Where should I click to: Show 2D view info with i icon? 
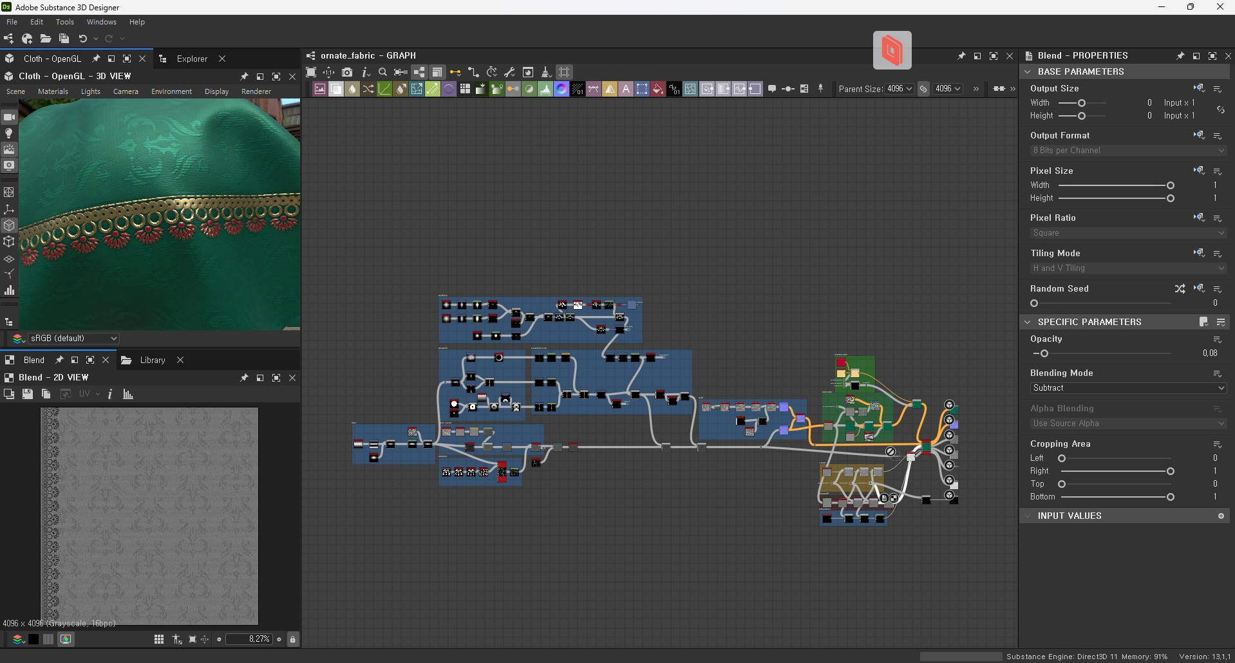110,394
